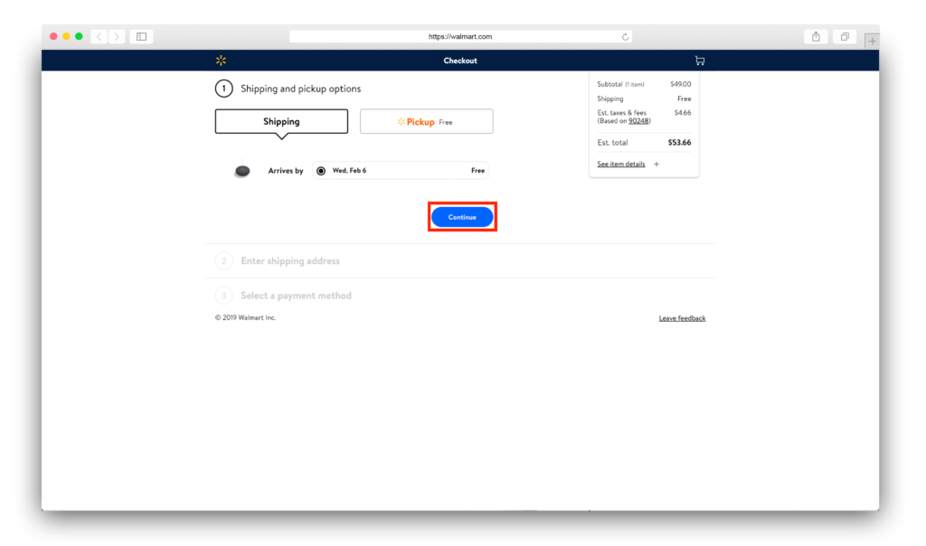Expand item details with the plus icon
This screenshot has height=546, width=926.
(657, 165)
